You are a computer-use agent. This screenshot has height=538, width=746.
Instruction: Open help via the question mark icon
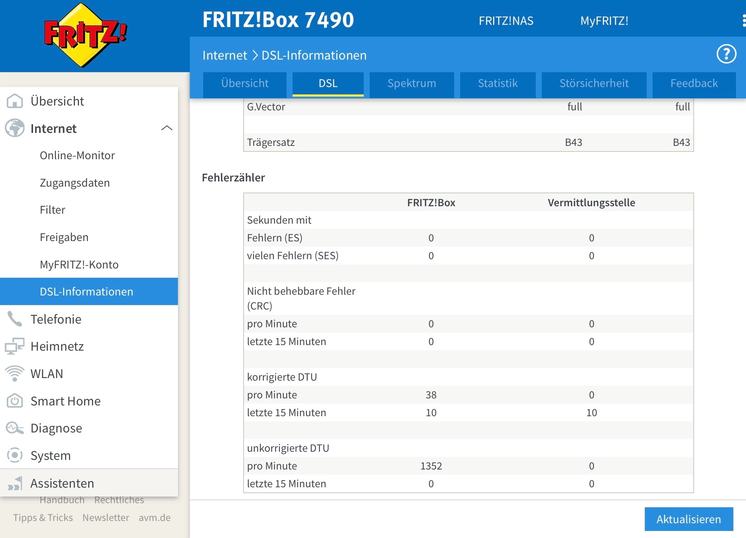pos(726,54)
